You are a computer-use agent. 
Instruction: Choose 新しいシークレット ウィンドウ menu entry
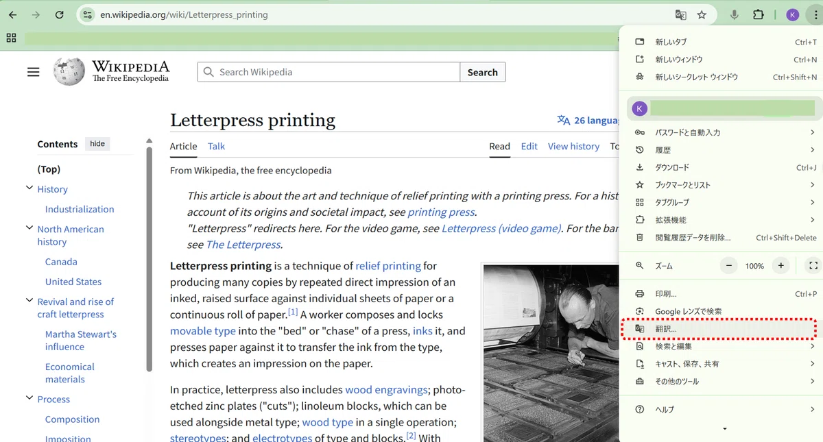tap(721, 77)
